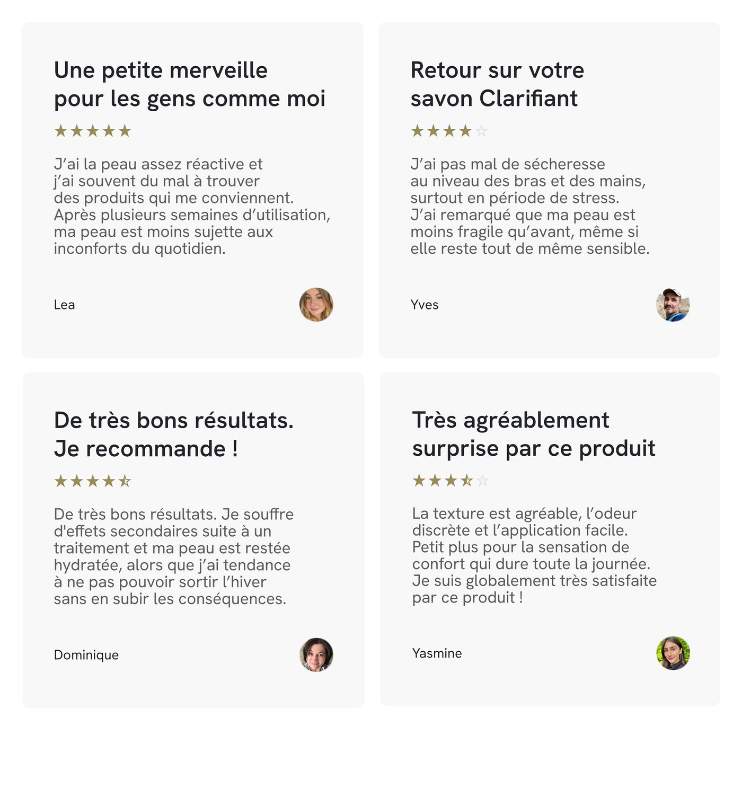Click the 'Très agréablement surprise' heading
The width and height of the screenshot is (742, 807).
tap(534, 434)
